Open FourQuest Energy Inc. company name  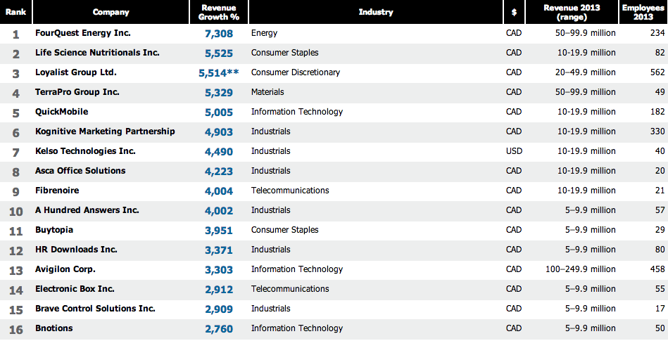pyautogui.click(x=83, y=33)
